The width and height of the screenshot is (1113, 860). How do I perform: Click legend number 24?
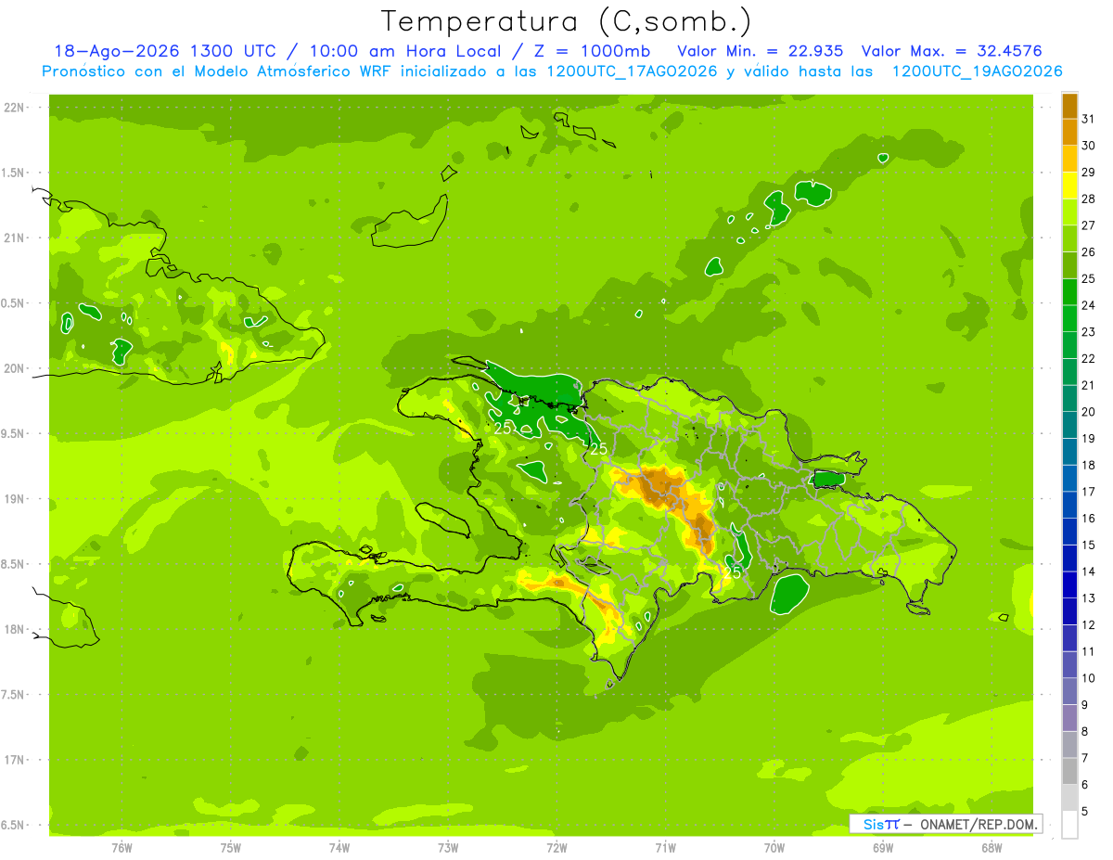1089,305
